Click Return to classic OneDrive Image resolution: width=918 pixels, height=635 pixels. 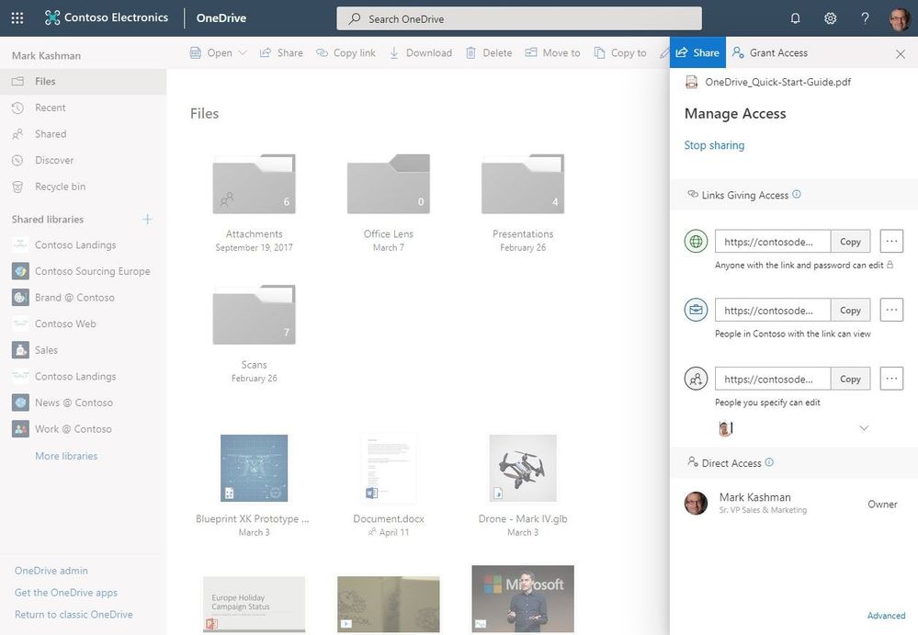[x=74, y=615]
